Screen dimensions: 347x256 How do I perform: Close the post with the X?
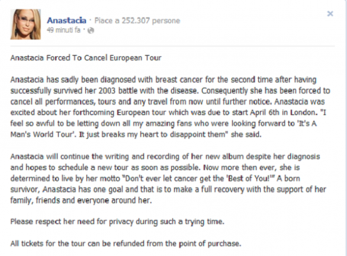(x=330, y=14)
